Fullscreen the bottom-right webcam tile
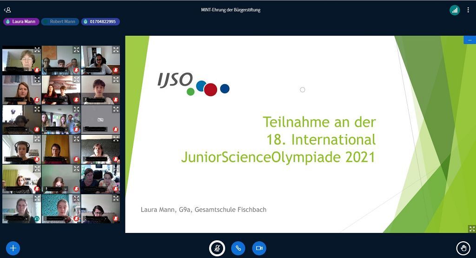The width and height of the screenshot is (476, 258). point(116,198)
